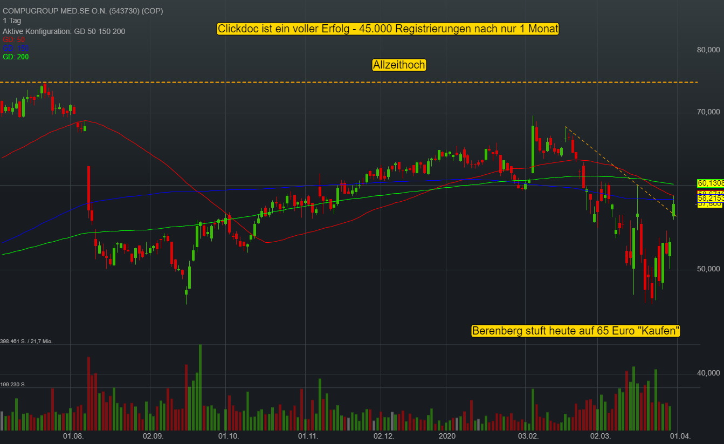Image resolution: width=724 pixels, height=444 pixels.
Task: Select the Clickdoc 45.000 Registrierungen annotation
Action: 388,29
